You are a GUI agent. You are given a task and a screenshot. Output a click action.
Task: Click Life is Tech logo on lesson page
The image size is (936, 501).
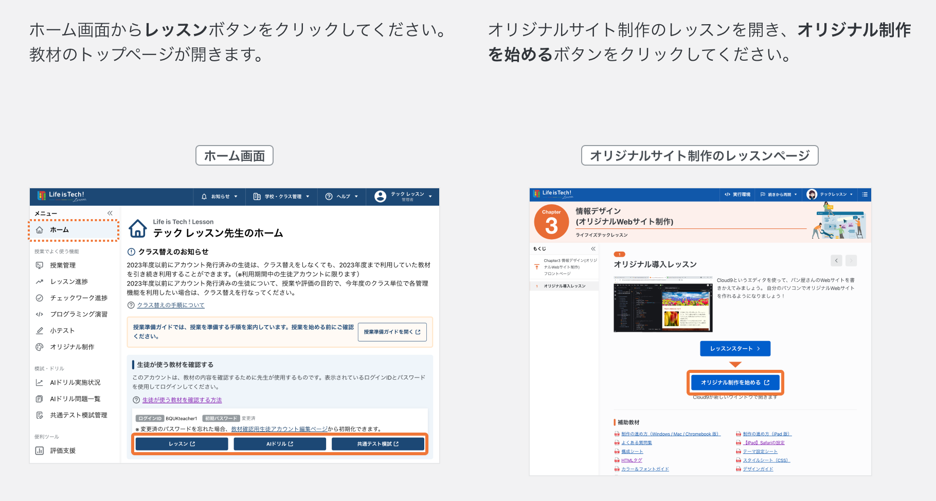[x=554, y=194]
